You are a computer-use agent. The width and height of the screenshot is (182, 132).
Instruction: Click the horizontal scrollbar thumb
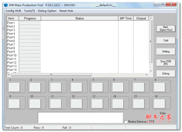[51, 75]
